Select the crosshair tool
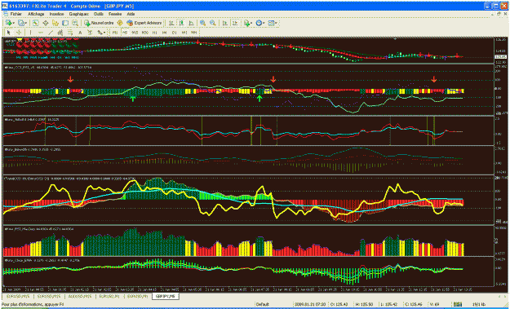 [x=19, y=33]
